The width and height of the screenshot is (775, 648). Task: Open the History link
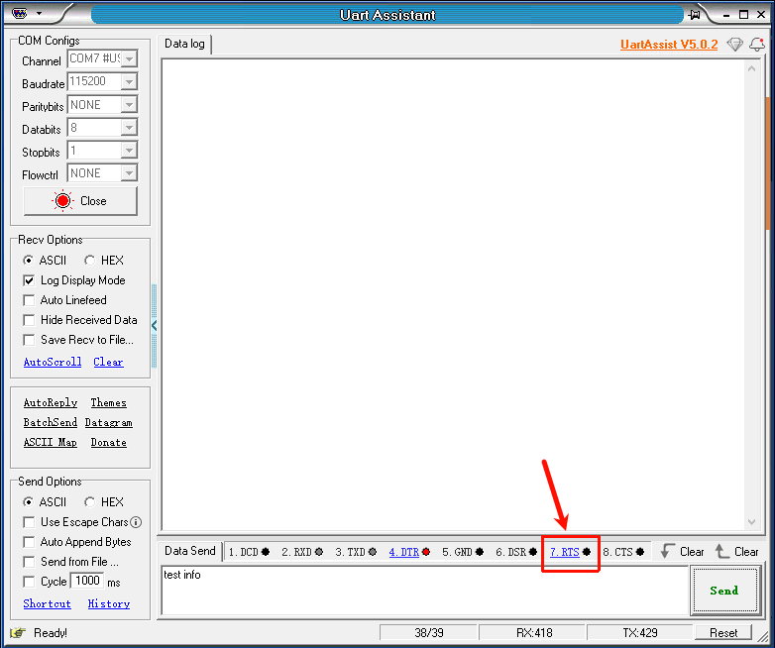point(109,603)
